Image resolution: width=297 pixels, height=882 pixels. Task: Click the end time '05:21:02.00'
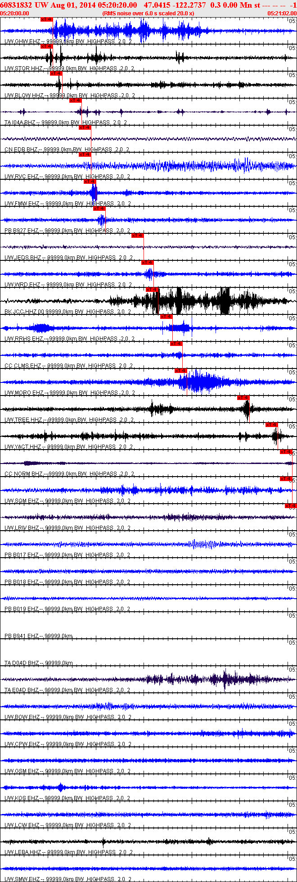(x=282, y=14)
